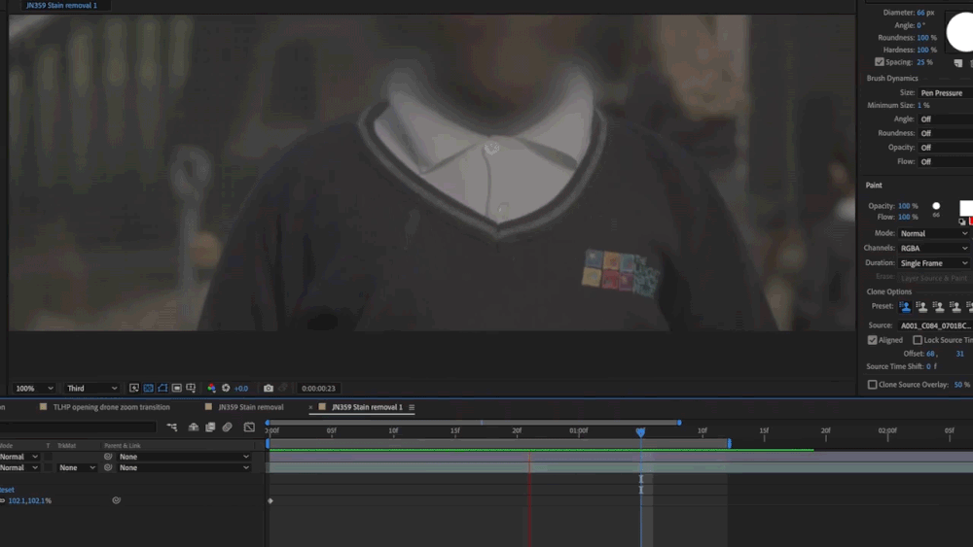Image resolution: width=973 pixels, height=547 pixels.
Task: Select first Clone Stamp preset
Action: tap(905, 307)
